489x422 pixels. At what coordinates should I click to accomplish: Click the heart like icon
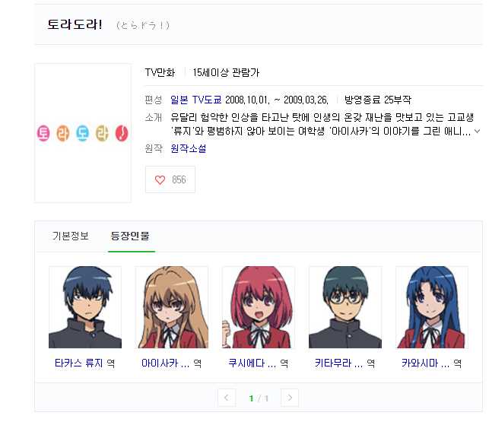[160, 179]
